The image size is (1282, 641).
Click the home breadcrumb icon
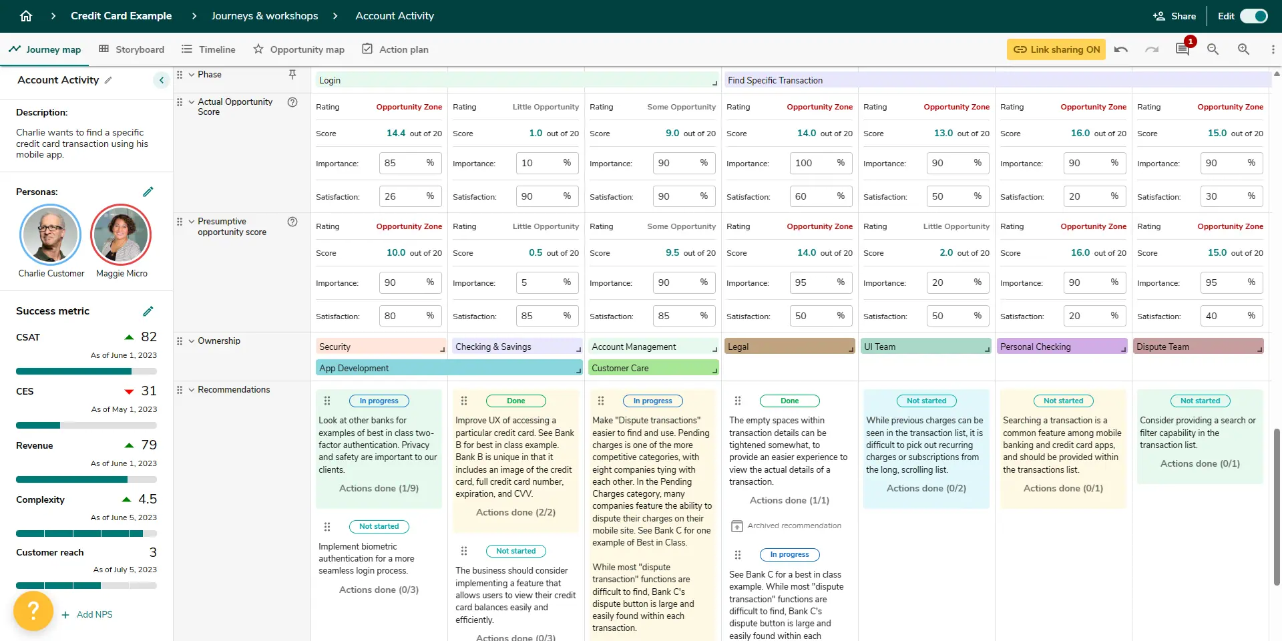tap(26, 15)
